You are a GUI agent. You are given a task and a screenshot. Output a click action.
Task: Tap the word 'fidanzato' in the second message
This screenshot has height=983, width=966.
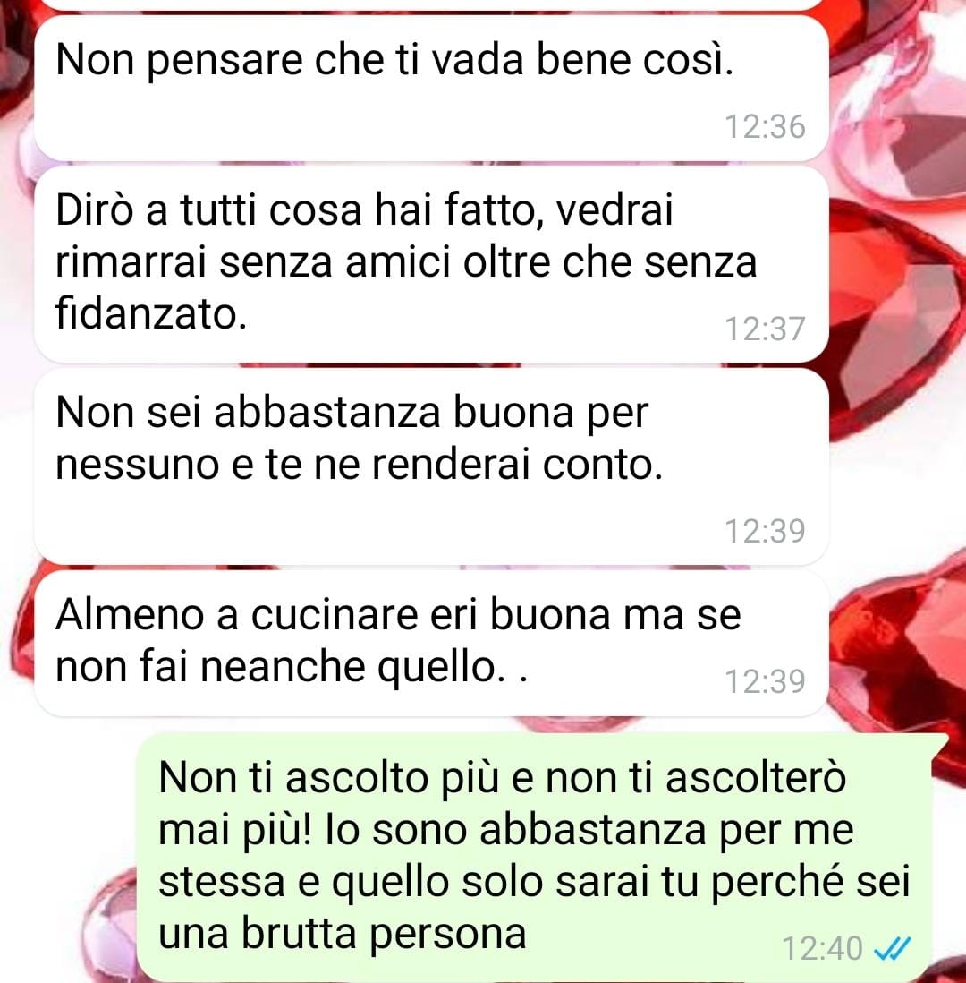151,312
